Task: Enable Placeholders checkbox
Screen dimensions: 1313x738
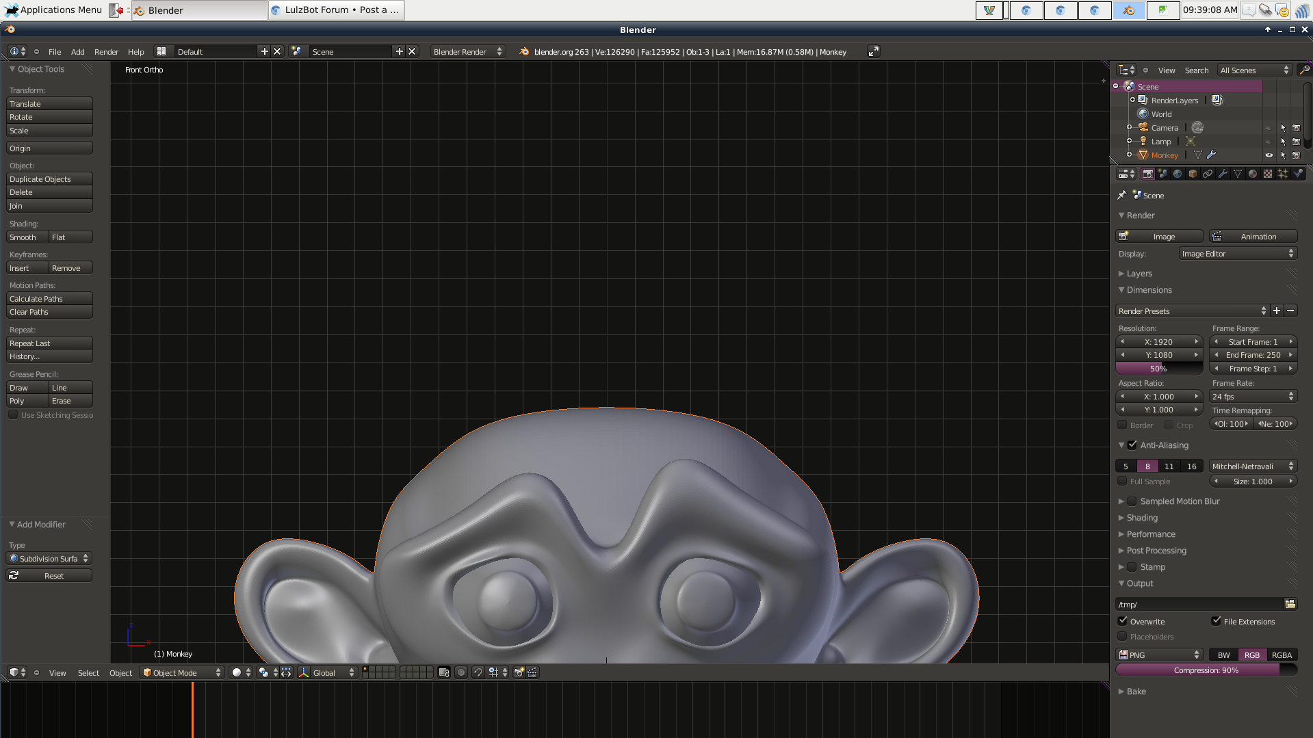Action: coord(1122,636)
